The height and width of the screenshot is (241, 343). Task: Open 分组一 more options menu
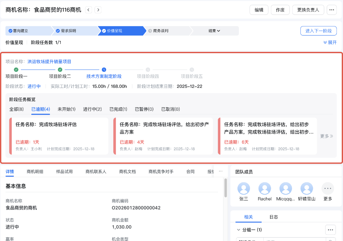330,230
